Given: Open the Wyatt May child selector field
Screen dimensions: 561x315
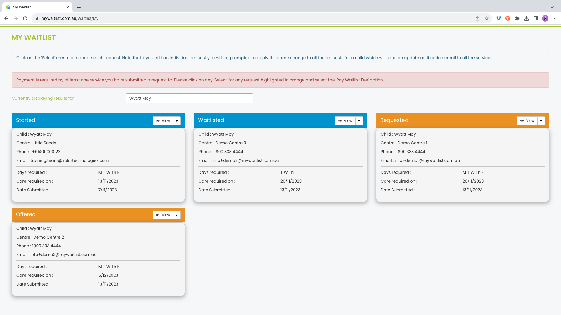Looking at the screenshot, I should pos(189,98).
